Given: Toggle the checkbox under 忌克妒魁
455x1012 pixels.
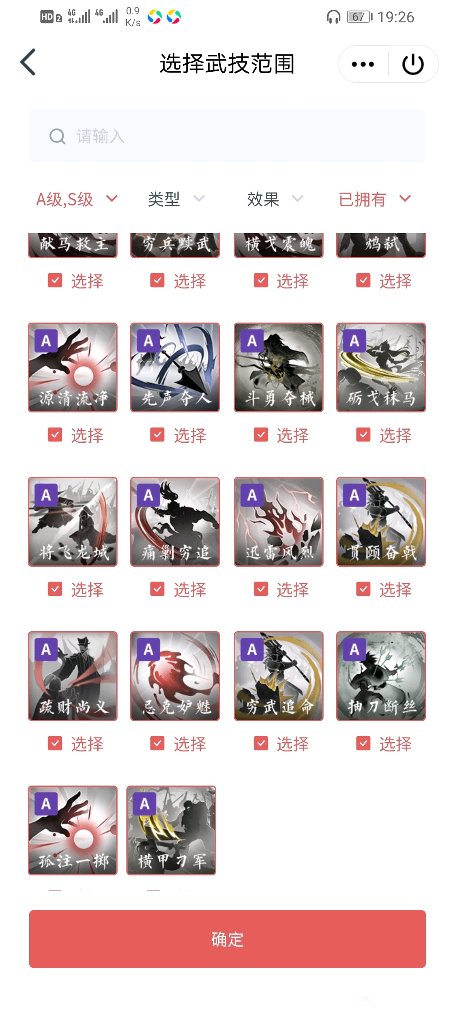Looking at the screenshot, I should (x=157, y=743).
